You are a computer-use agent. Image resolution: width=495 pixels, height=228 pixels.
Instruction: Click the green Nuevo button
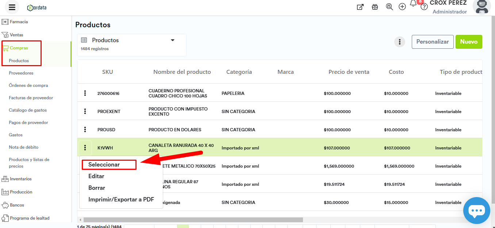469,42
